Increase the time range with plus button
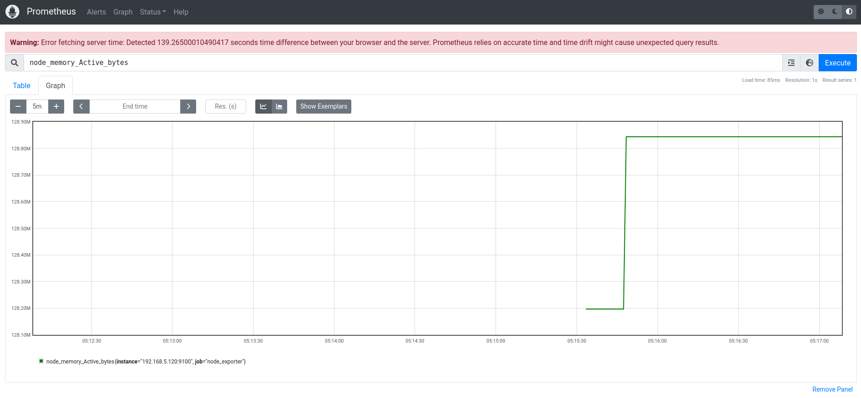 coord(56,106)
